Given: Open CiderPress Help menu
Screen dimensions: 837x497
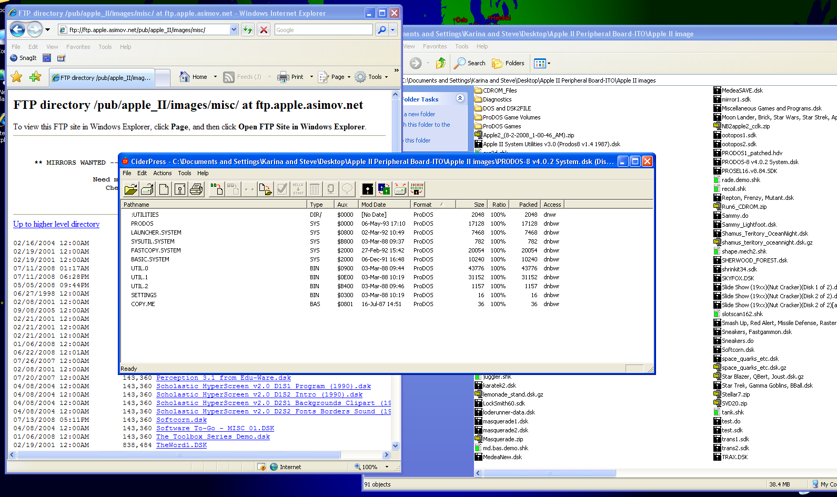Looking at the screenshot, I should (x=203, y=173).
